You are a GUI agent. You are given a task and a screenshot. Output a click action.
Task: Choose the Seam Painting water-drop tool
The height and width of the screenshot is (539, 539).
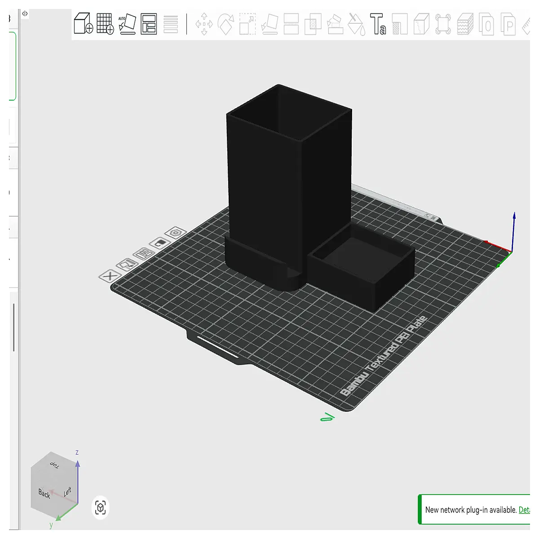pos(357,24)
